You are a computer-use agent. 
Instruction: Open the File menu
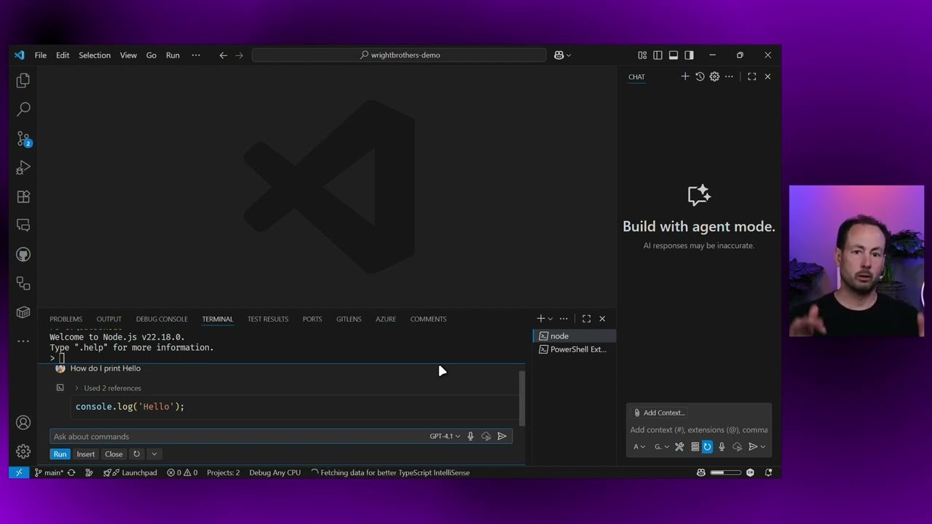pos(41,55)
